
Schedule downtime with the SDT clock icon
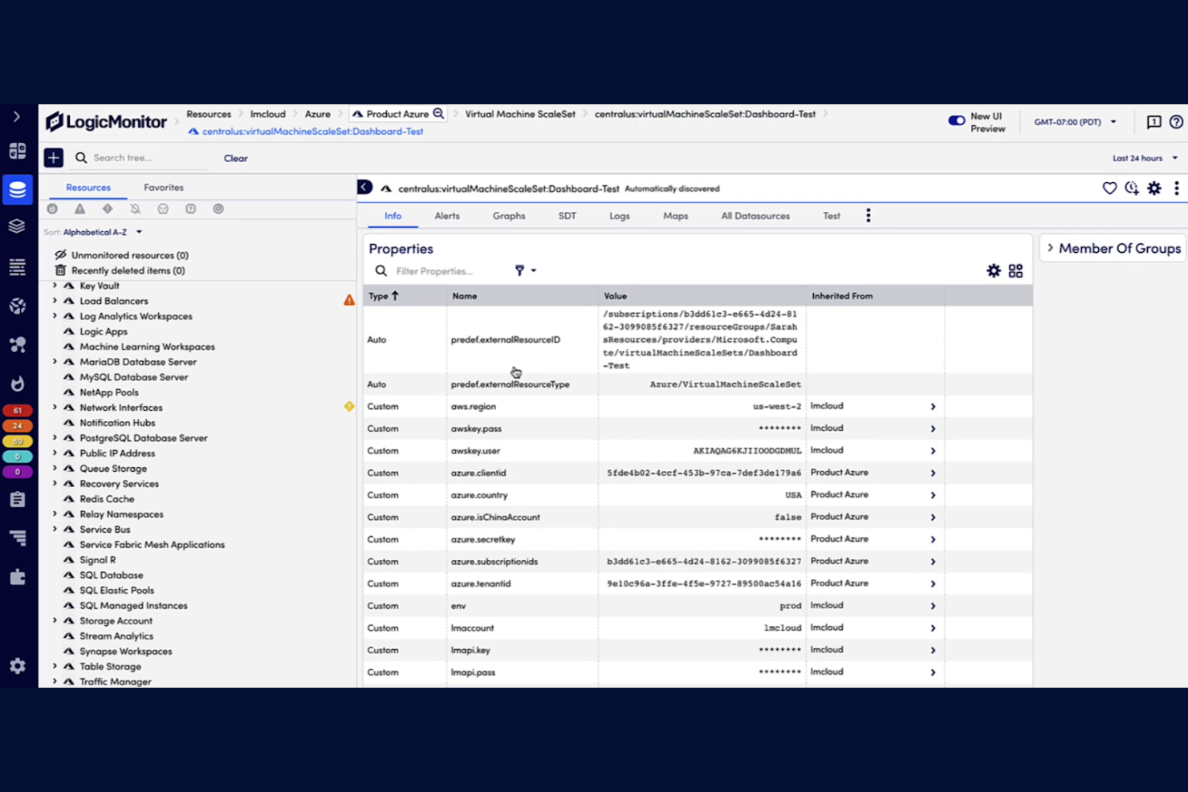[x=1132, y=188]
